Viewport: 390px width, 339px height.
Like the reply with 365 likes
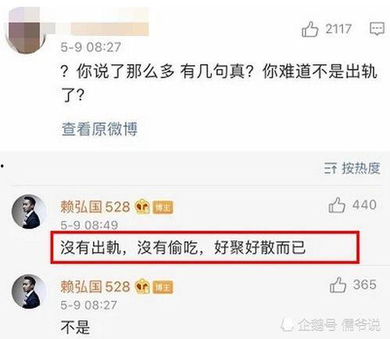tap(338, 285)
